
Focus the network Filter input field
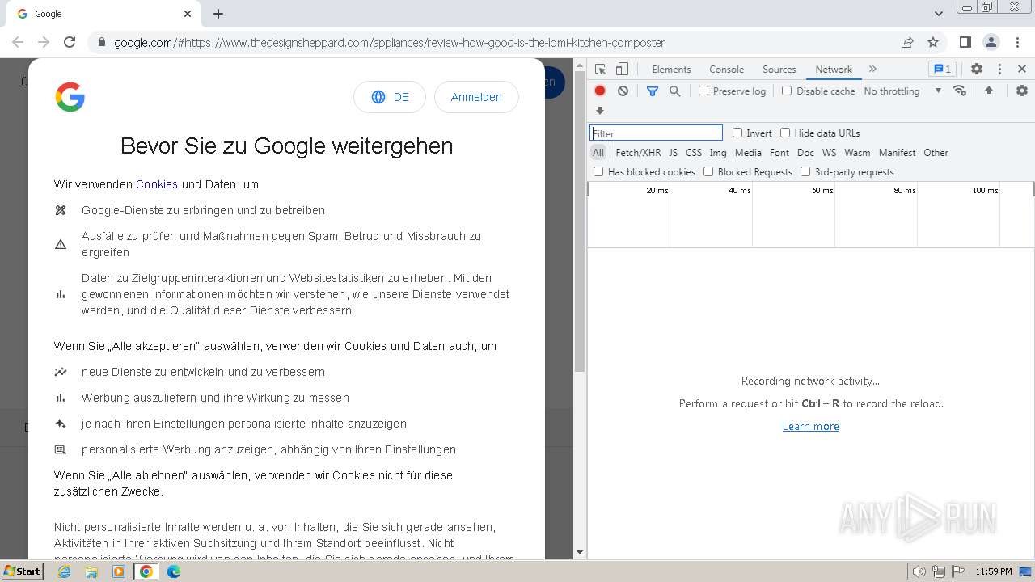(x=656, y=133)
